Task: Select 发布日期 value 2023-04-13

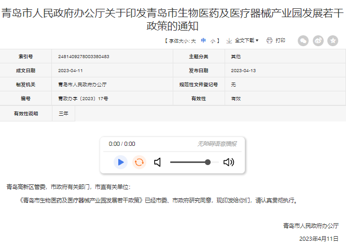Action: click(243, 71)
